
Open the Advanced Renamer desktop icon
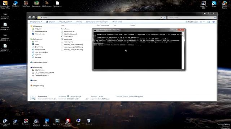click(x=36, y=123)
